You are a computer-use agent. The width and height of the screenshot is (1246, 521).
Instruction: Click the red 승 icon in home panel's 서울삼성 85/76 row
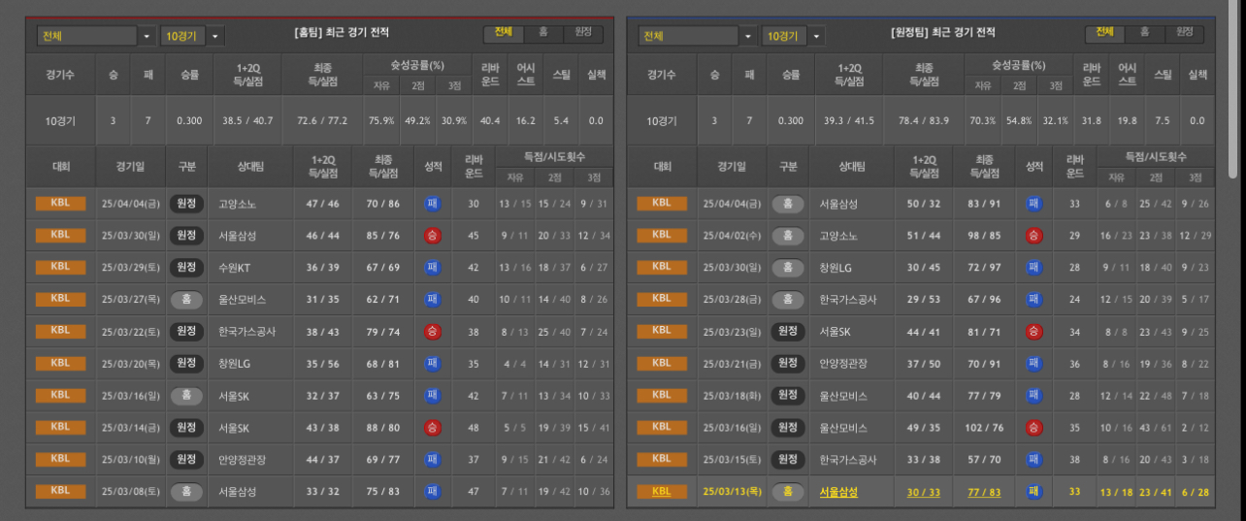pyautogui.click(x=432, y=236)
